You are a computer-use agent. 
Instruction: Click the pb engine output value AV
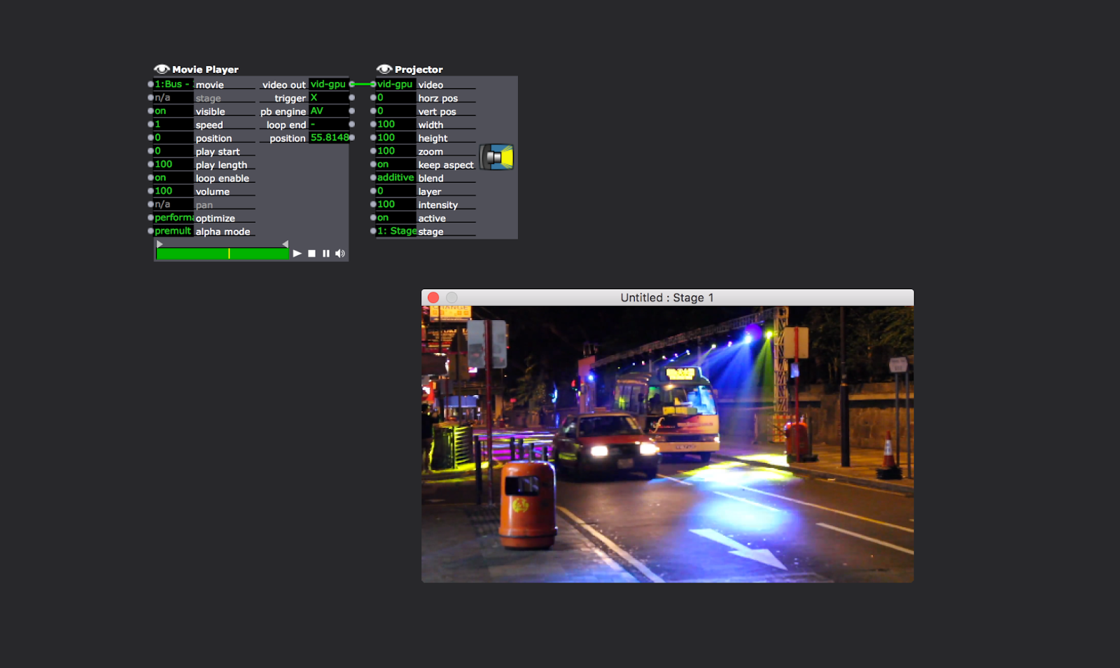328,111
